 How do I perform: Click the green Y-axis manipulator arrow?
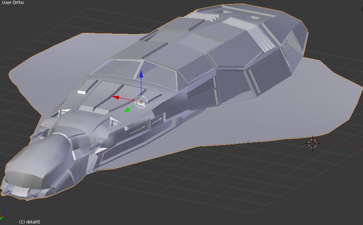tap(127, 110)
